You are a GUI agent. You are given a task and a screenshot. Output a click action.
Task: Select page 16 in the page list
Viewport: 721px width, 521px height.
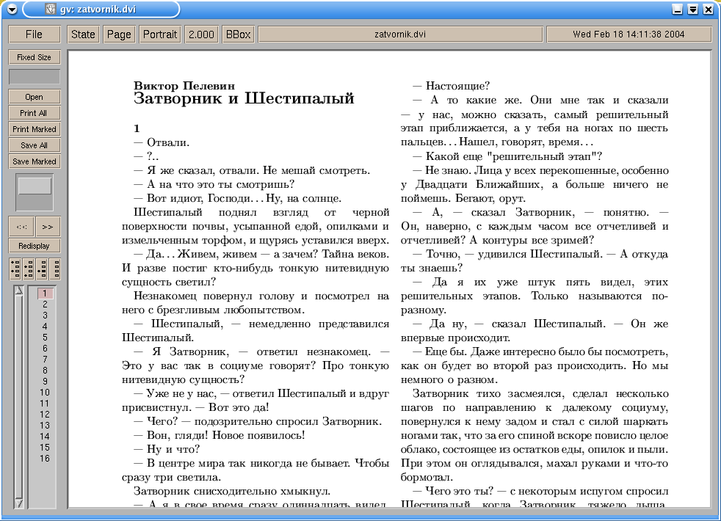[45, 459]
